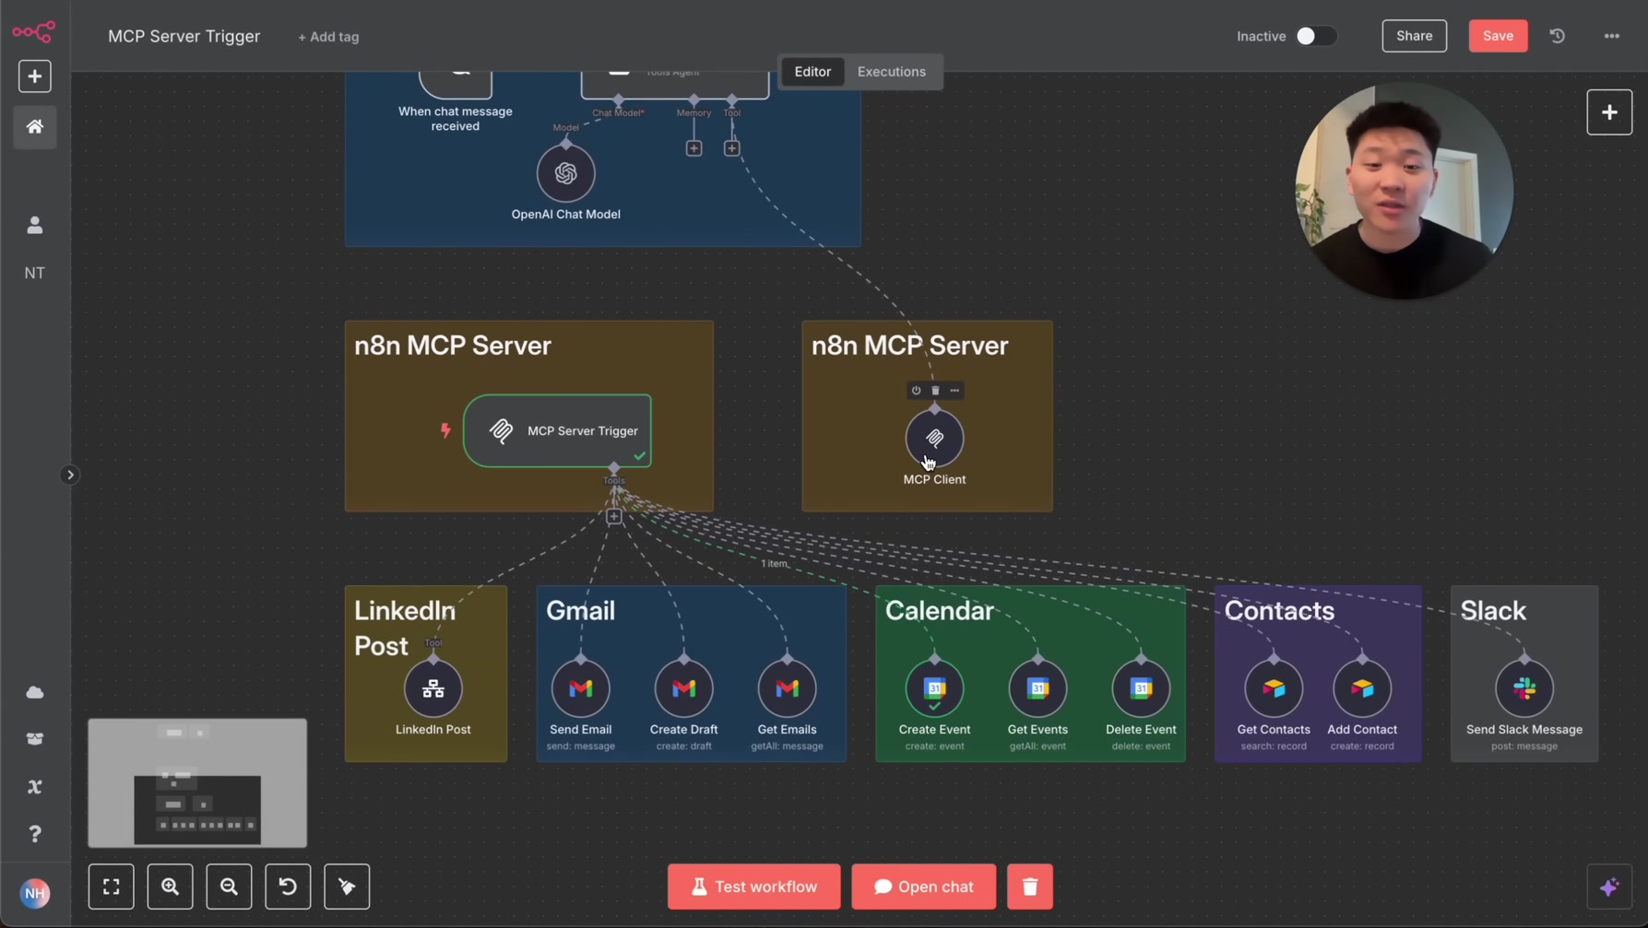This screenshot has width=1648, height=928.
Task: Open the variables sidebar icon
Action: click(35, 787)
